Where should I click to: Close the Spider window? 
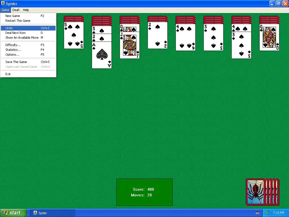point(285,3)
